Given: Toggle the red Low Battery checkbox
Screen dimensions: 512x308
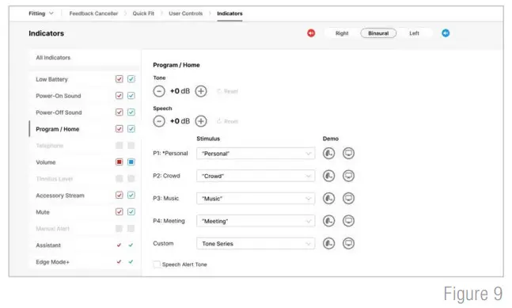Looking at the screenshot, I should coord(119,79).
